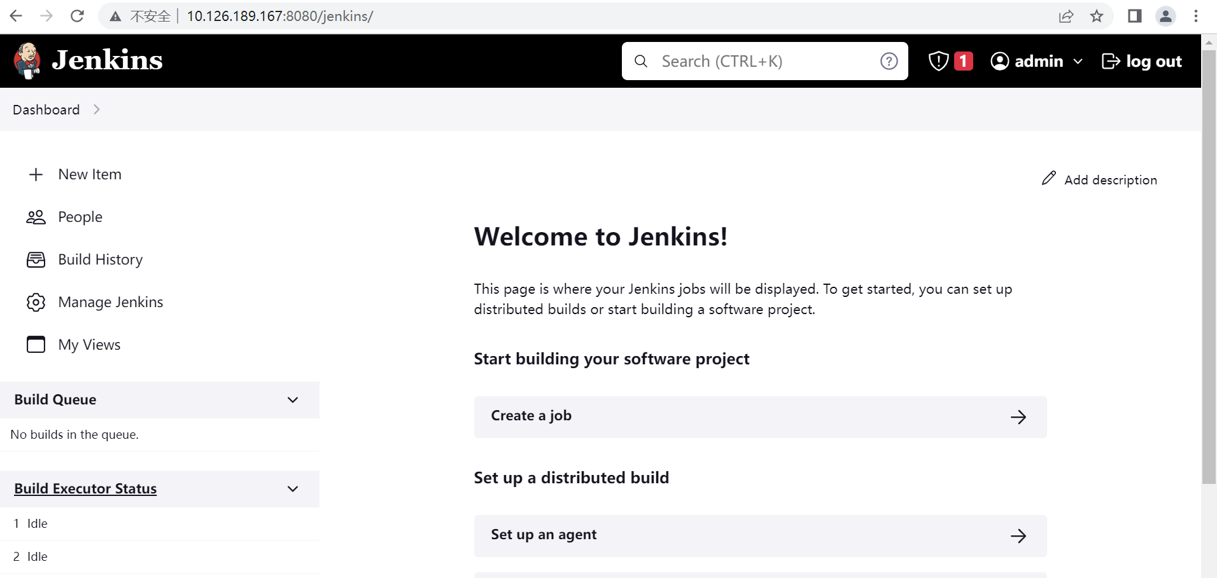Click the search help question mark icon
This screenshot has width=1217, height=578.
coord(889,61)
